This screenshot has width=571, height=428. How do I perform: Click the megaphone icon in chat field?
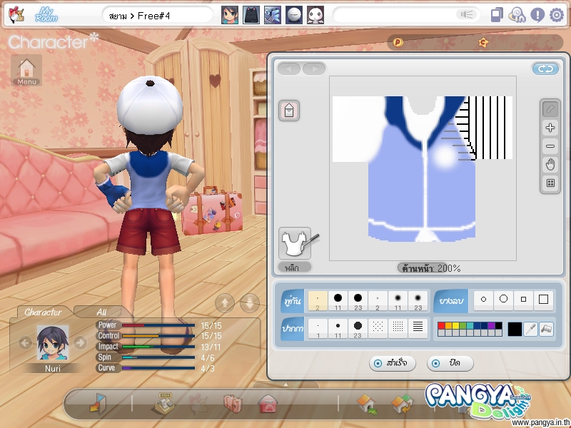tap(466, 14)
